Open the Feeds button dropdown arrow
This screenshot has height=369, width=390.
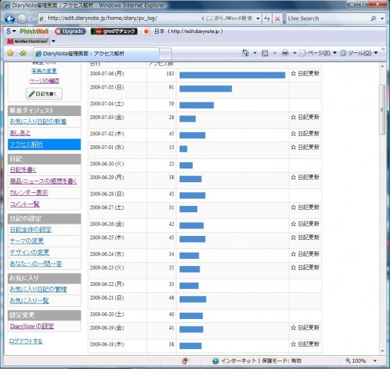(x=275, y=53)
